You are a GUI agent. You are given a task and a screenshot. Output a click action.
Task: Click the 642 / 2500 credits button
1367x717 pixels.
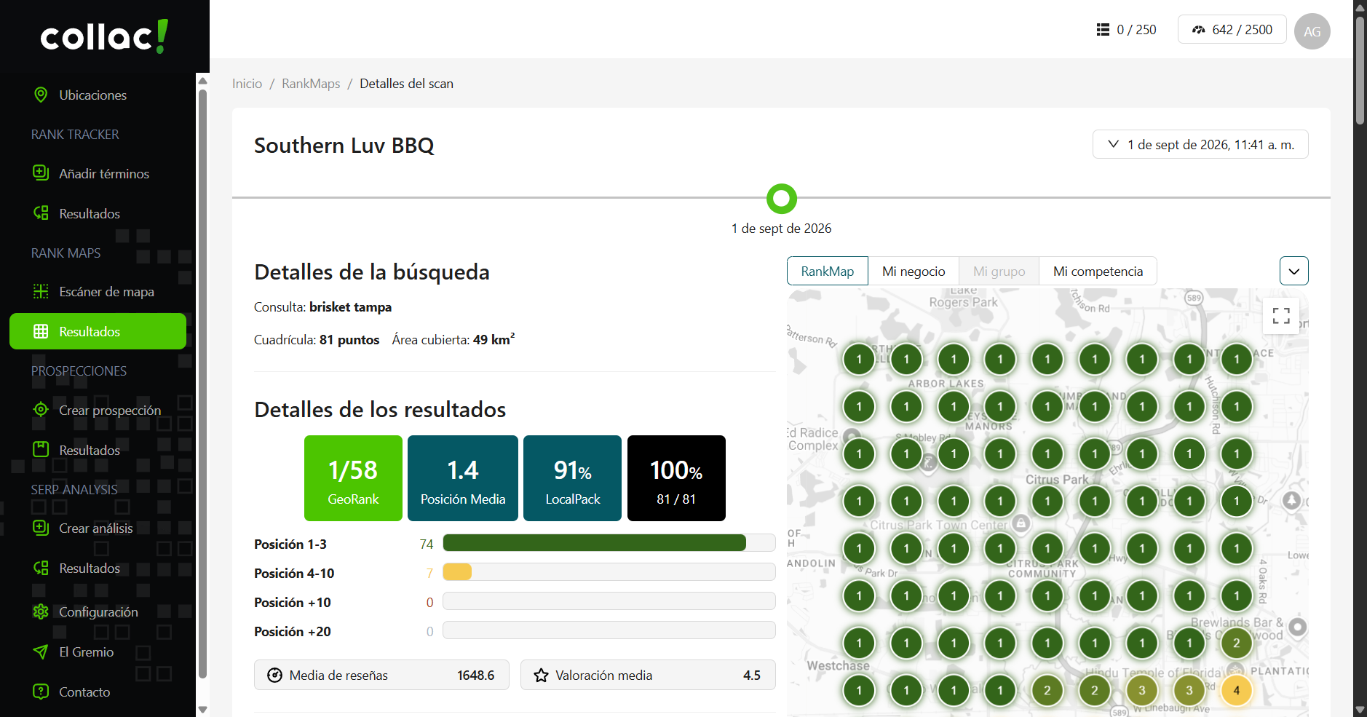point(1232,30)
